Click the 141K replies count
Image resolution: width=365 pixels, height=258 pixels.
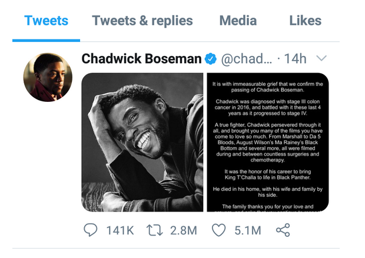tap(120, 230)
